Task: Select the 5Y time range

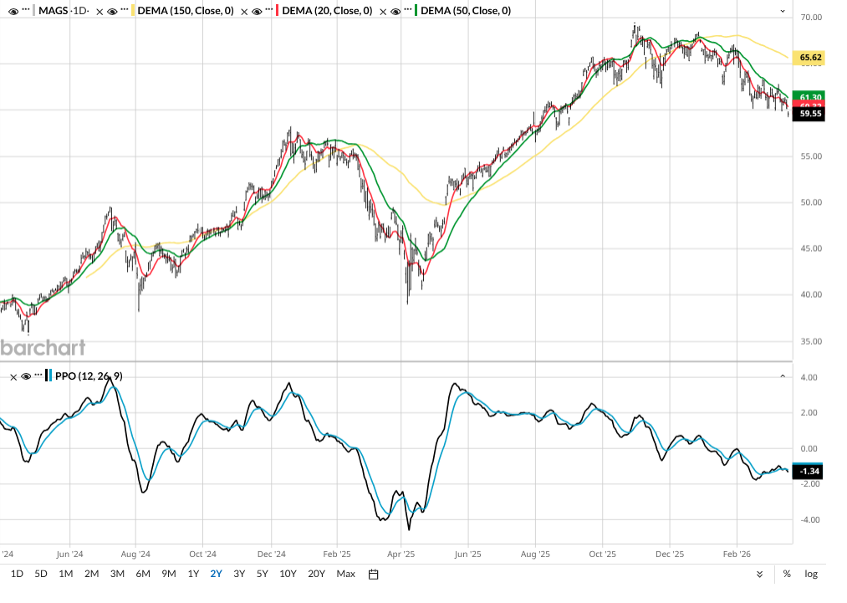Action: [262, 574]
